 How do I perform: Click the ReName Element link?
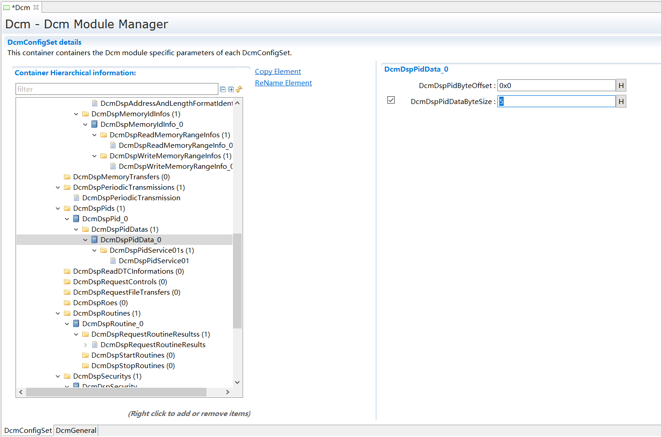click(283, 83)
